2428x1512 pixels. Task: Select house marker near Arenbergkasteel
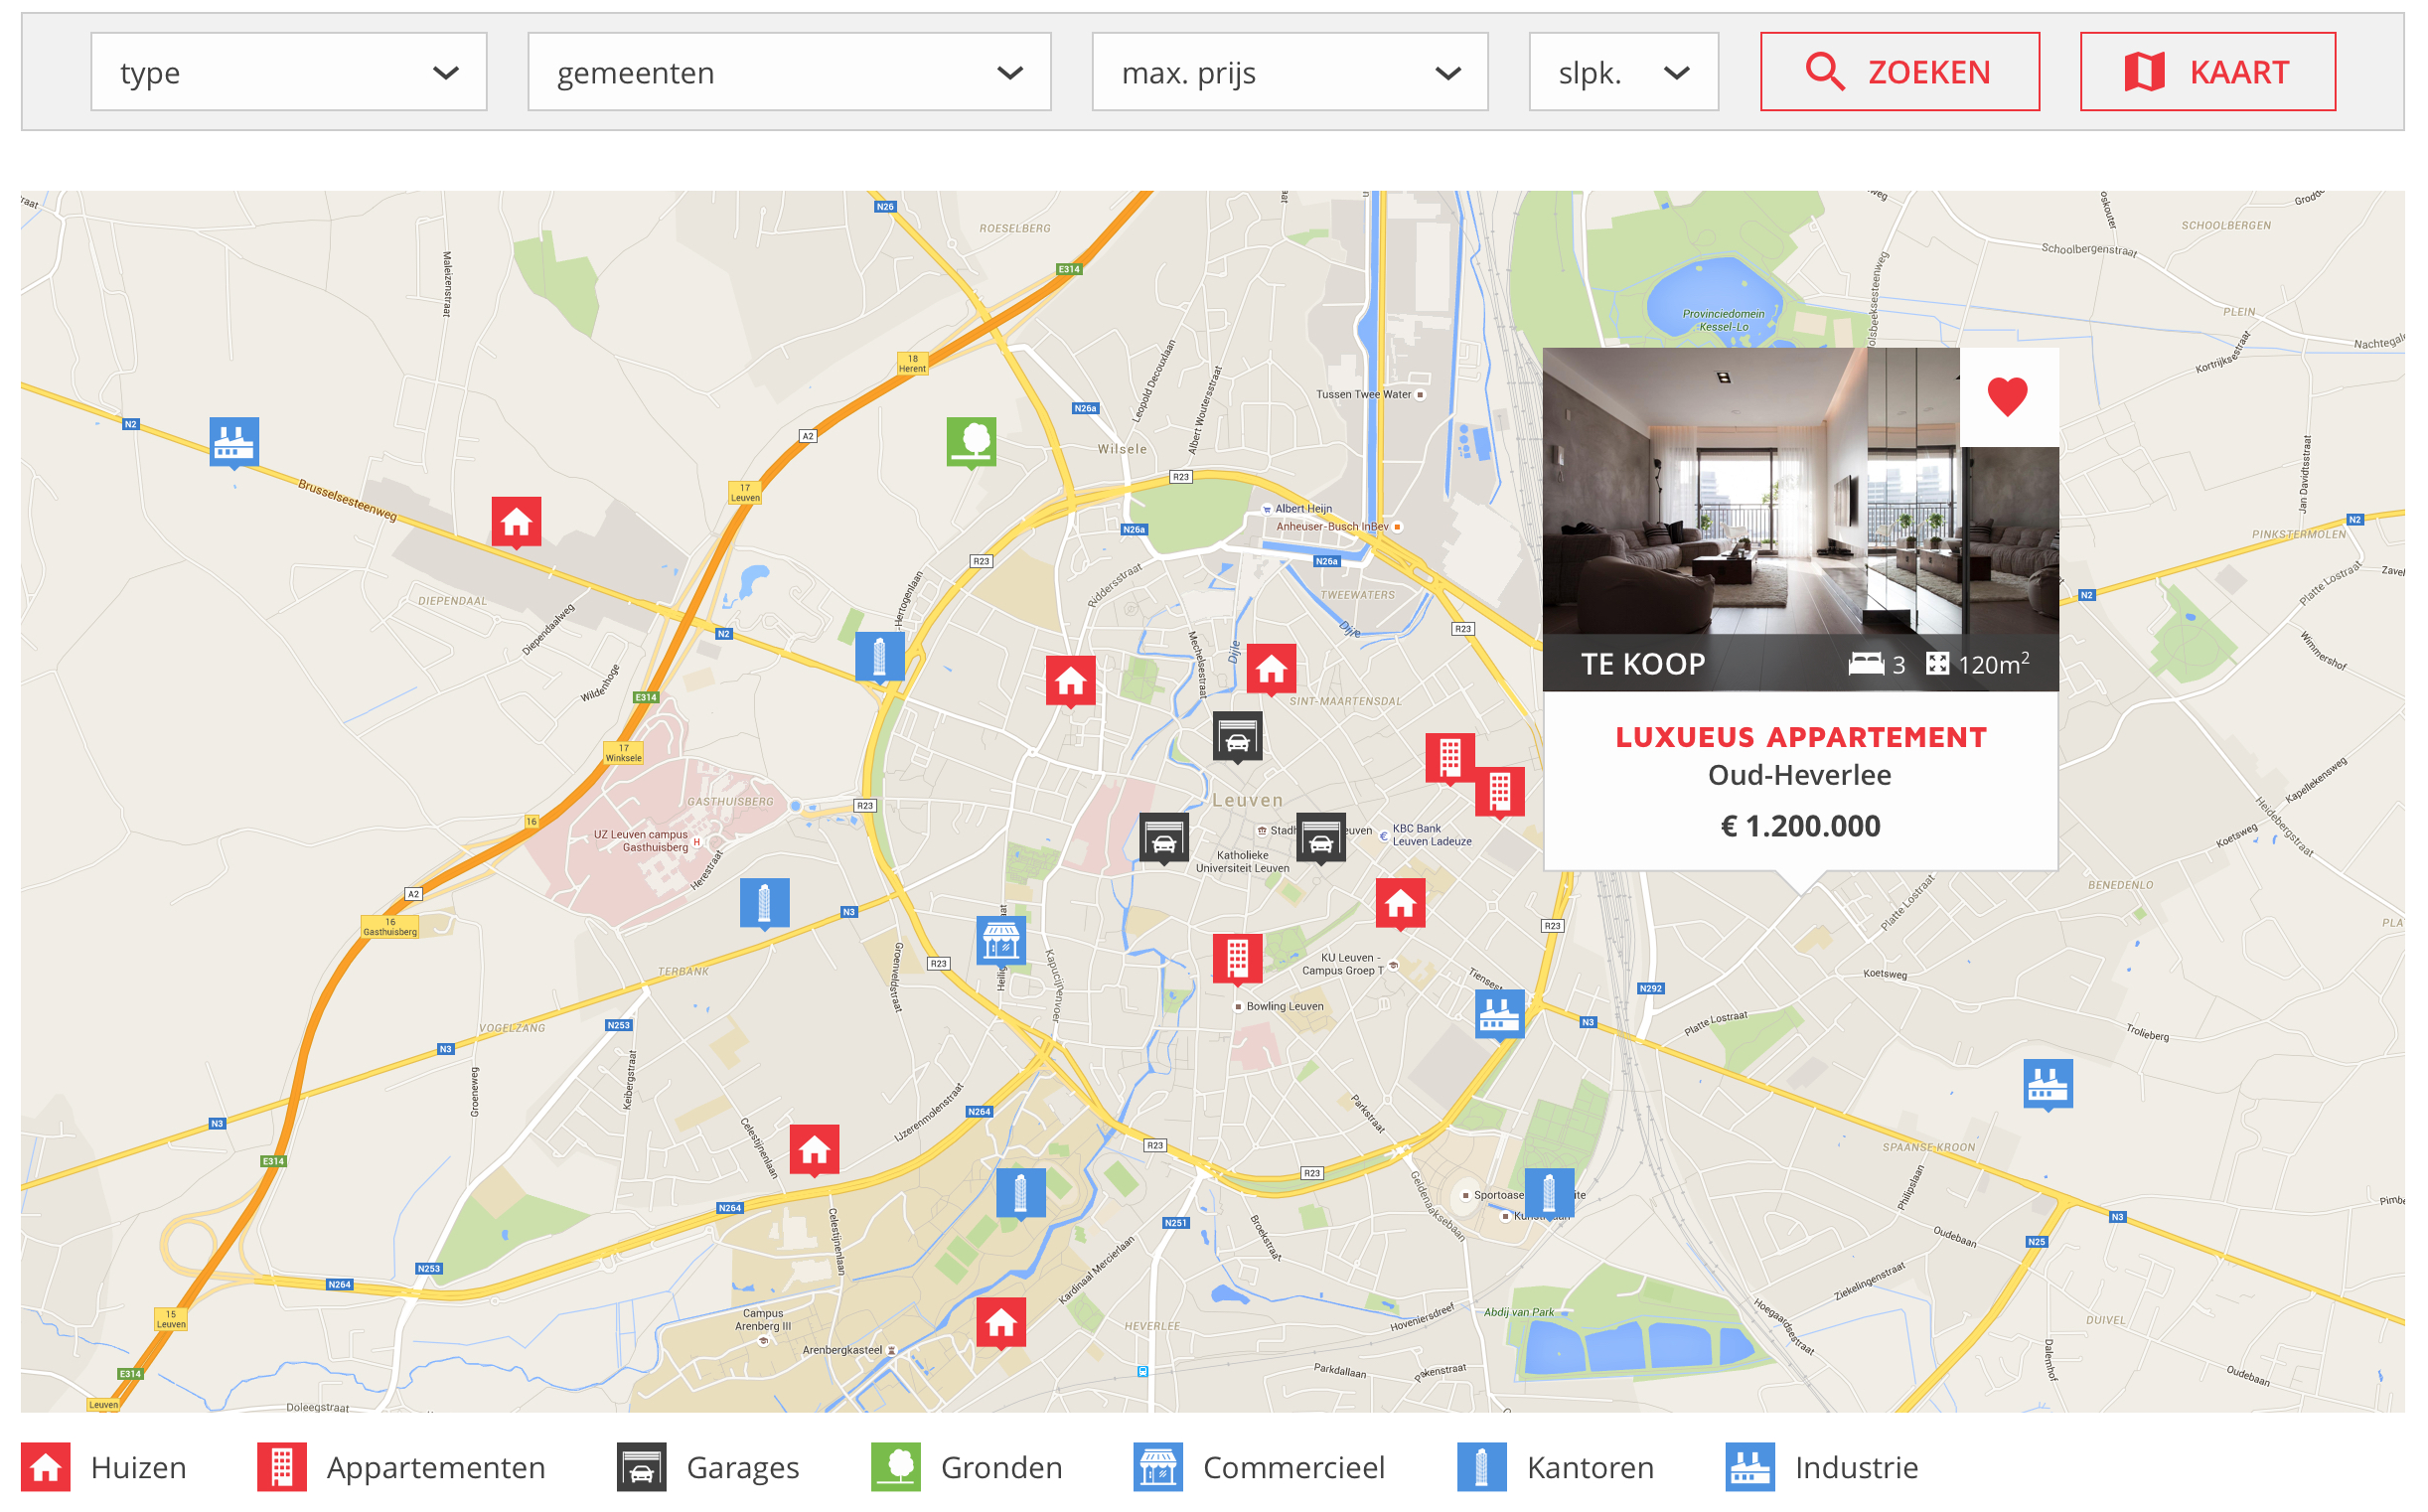1001,1324
